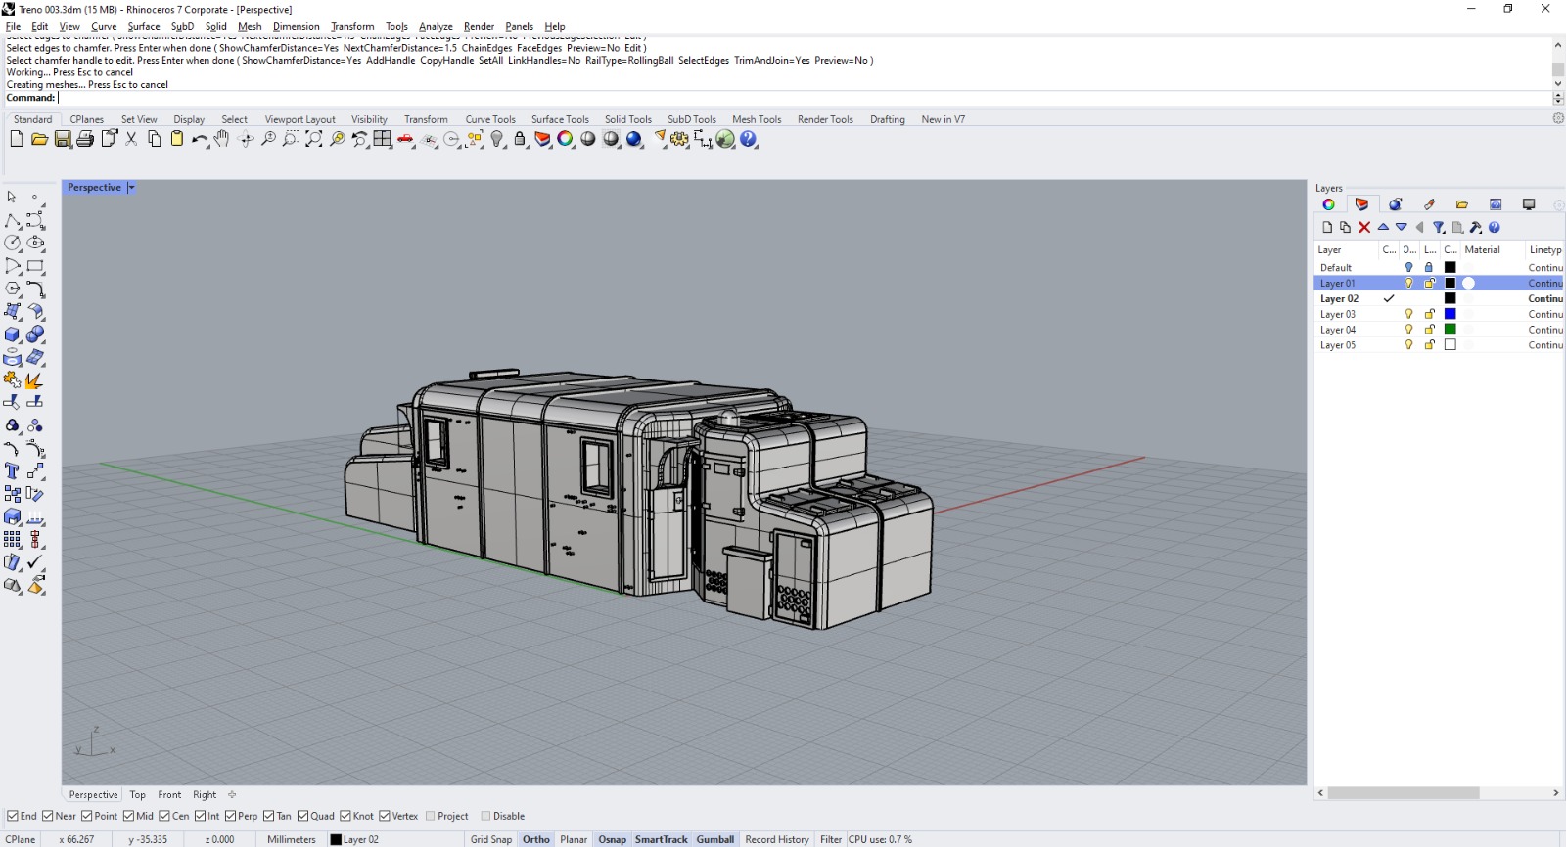
Task: Click the Print icon in Standard toolbar
Action: click(85, 139)
